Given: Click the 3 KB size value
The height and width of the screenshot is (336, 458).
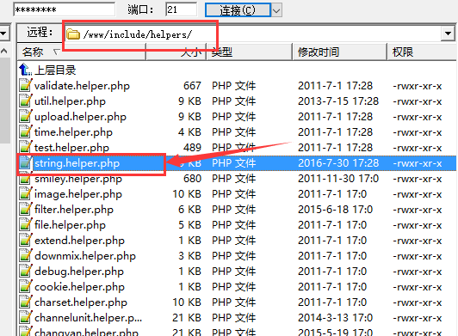Looking at the screenshot, I should [189, 256].
